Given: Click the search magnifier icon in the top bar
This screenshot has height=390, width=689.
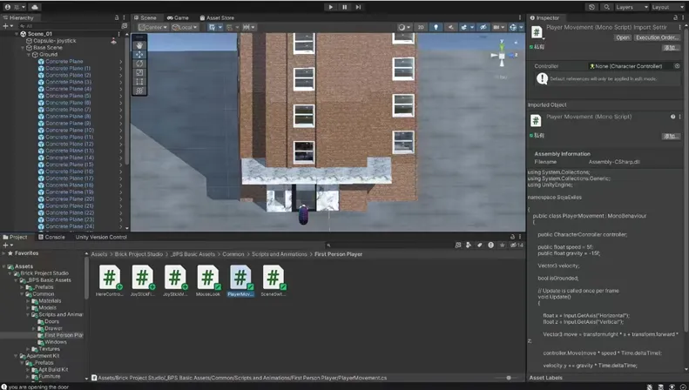Looking at the screenshot, I should (606, 7).
